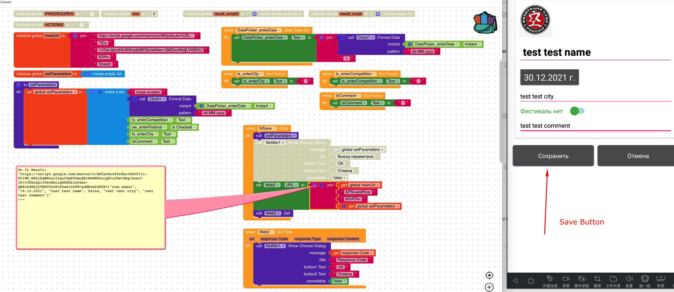Toggle the Фестиваль нет switch
The image size is (674, 292).
coord(577,111)
